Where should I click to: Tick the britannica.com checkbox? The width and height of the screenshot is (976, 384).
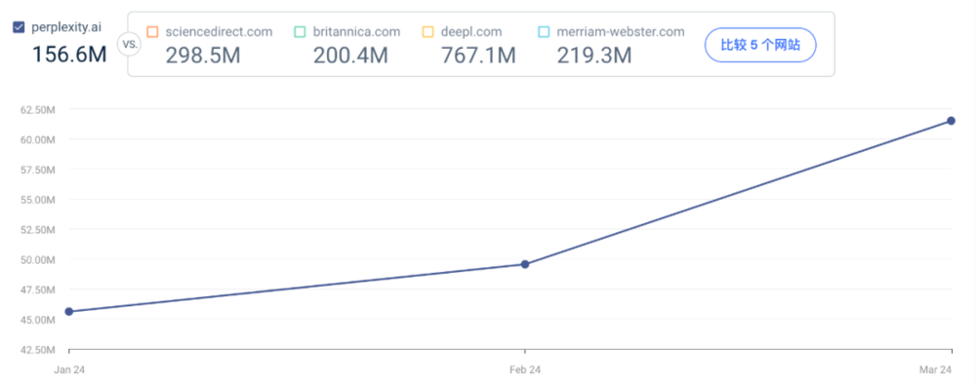pyautogui.click(x=300, y=32)
